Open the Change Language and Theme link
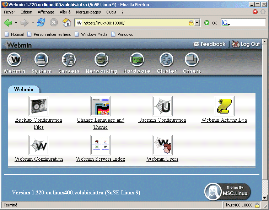 click(101, 123)
